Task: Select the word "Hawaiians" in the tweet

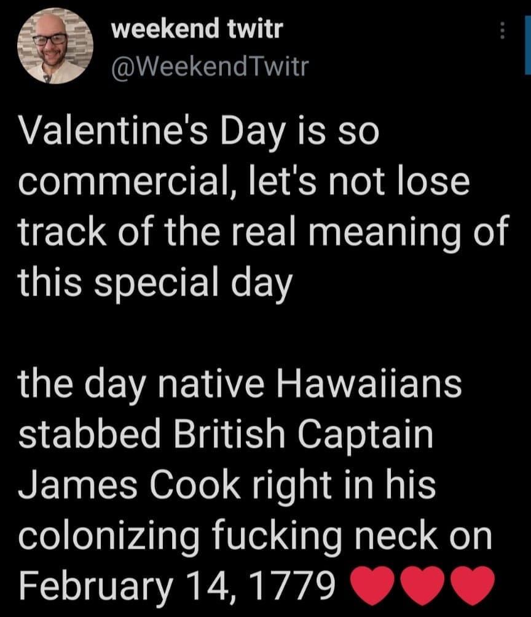Action: tap(371, 387)
